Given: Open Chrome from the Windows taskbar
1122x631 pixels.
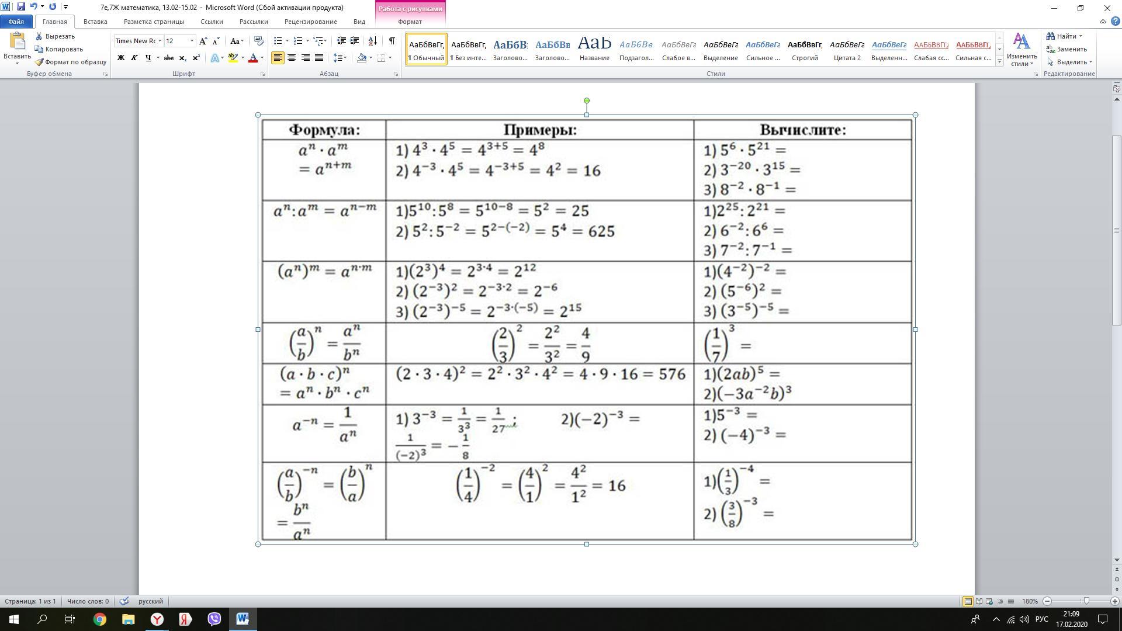Looking at the screenshot, I should 100,619.
